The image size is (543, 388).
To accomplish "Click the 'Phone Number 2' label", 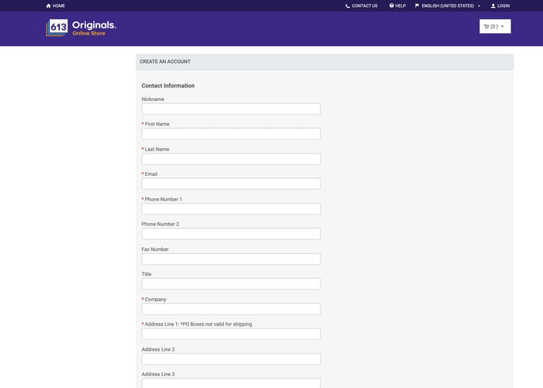I will (x=160, y=224).
